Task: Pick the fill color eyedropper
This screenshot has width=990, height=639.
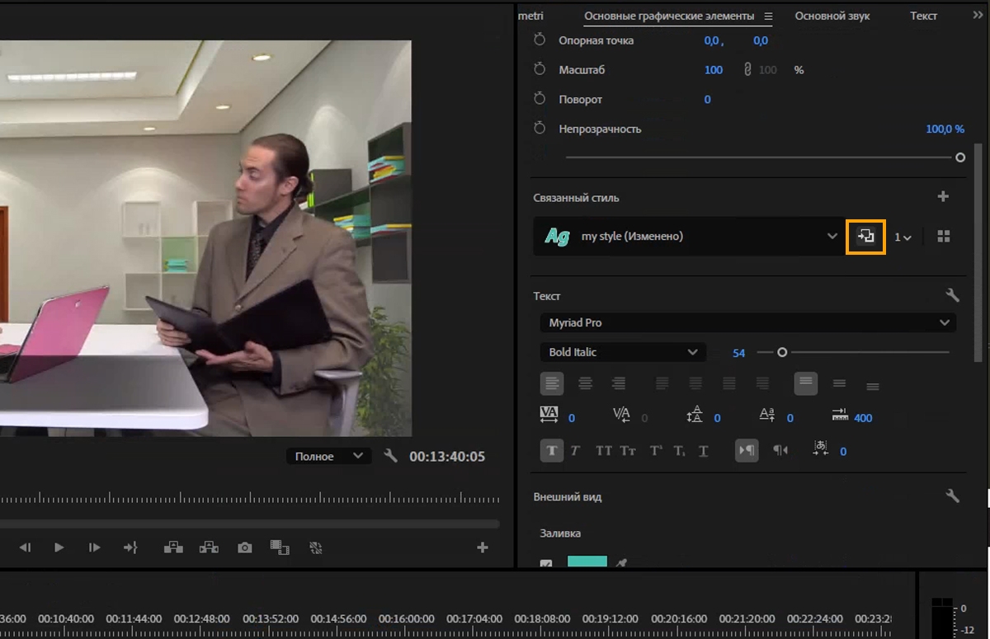Action: tap(621, 564)
